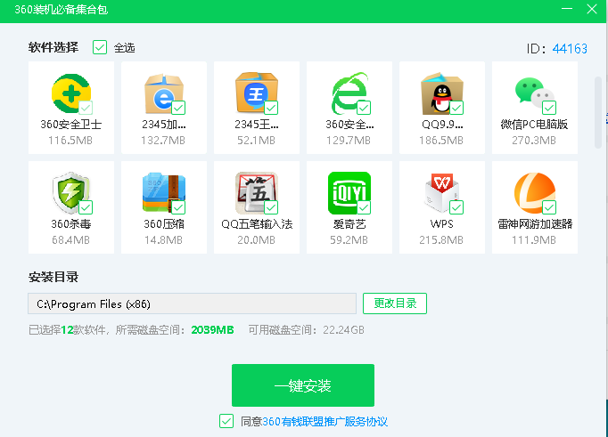Click the 2345王牌输入法 box icon

(x=257, y=93)
